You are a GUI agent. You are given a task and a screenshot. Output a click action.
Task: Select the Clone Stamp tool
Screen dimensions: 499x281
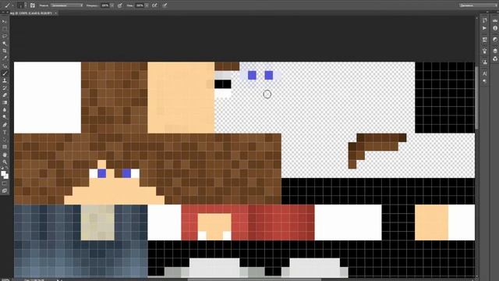point(5,80)
